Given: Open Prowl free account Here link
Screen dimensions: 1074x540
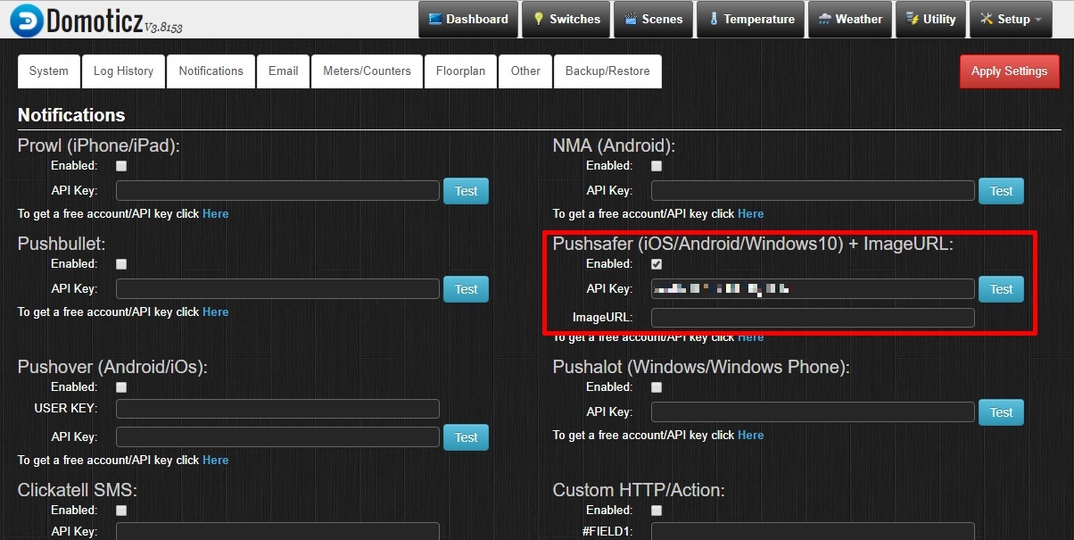Looking at the screenshot, I should [x=215, y=214].
